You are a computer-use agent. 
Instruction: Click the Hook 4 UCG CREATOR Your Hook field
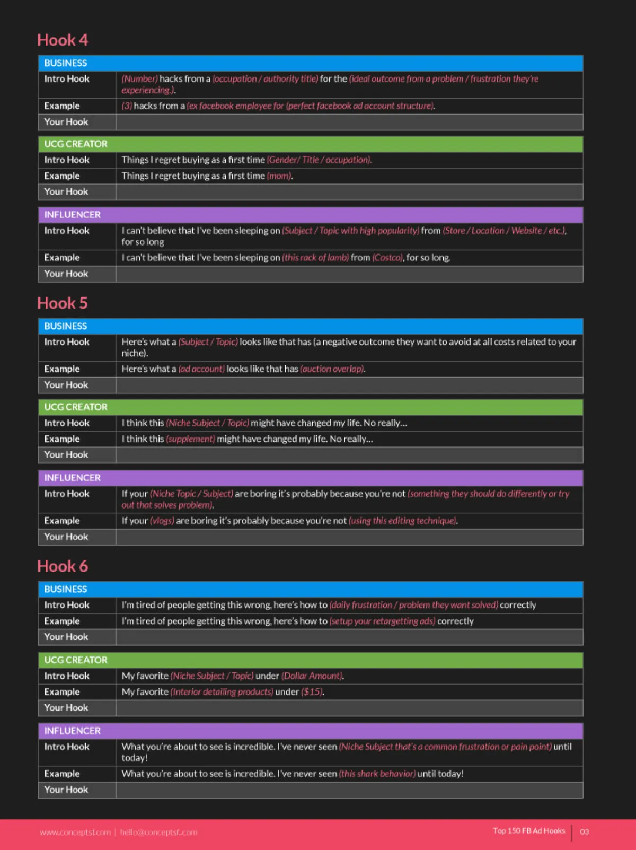coord(349,192)
